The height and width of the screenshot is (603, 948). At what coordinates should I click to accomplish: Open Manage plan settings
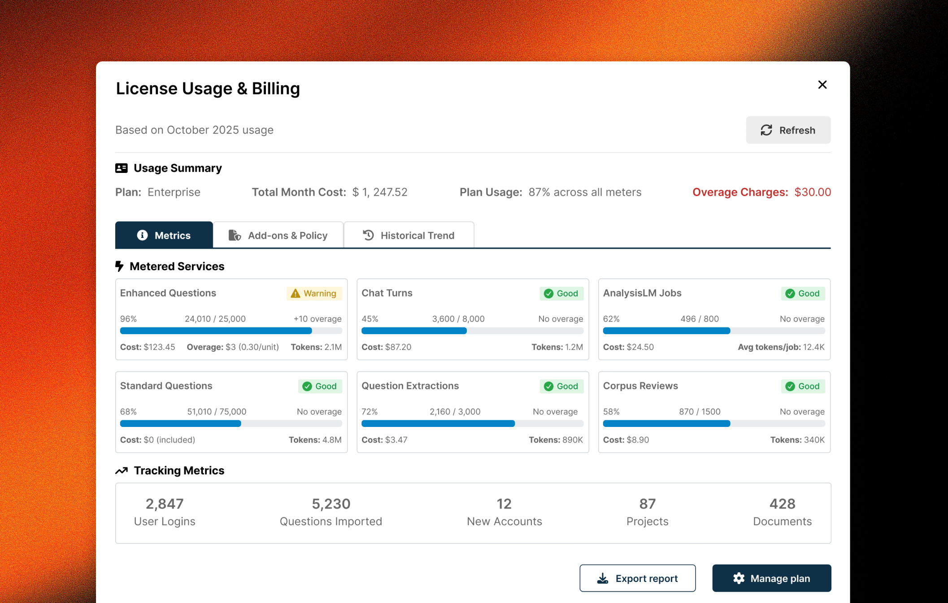pos(771,578)
